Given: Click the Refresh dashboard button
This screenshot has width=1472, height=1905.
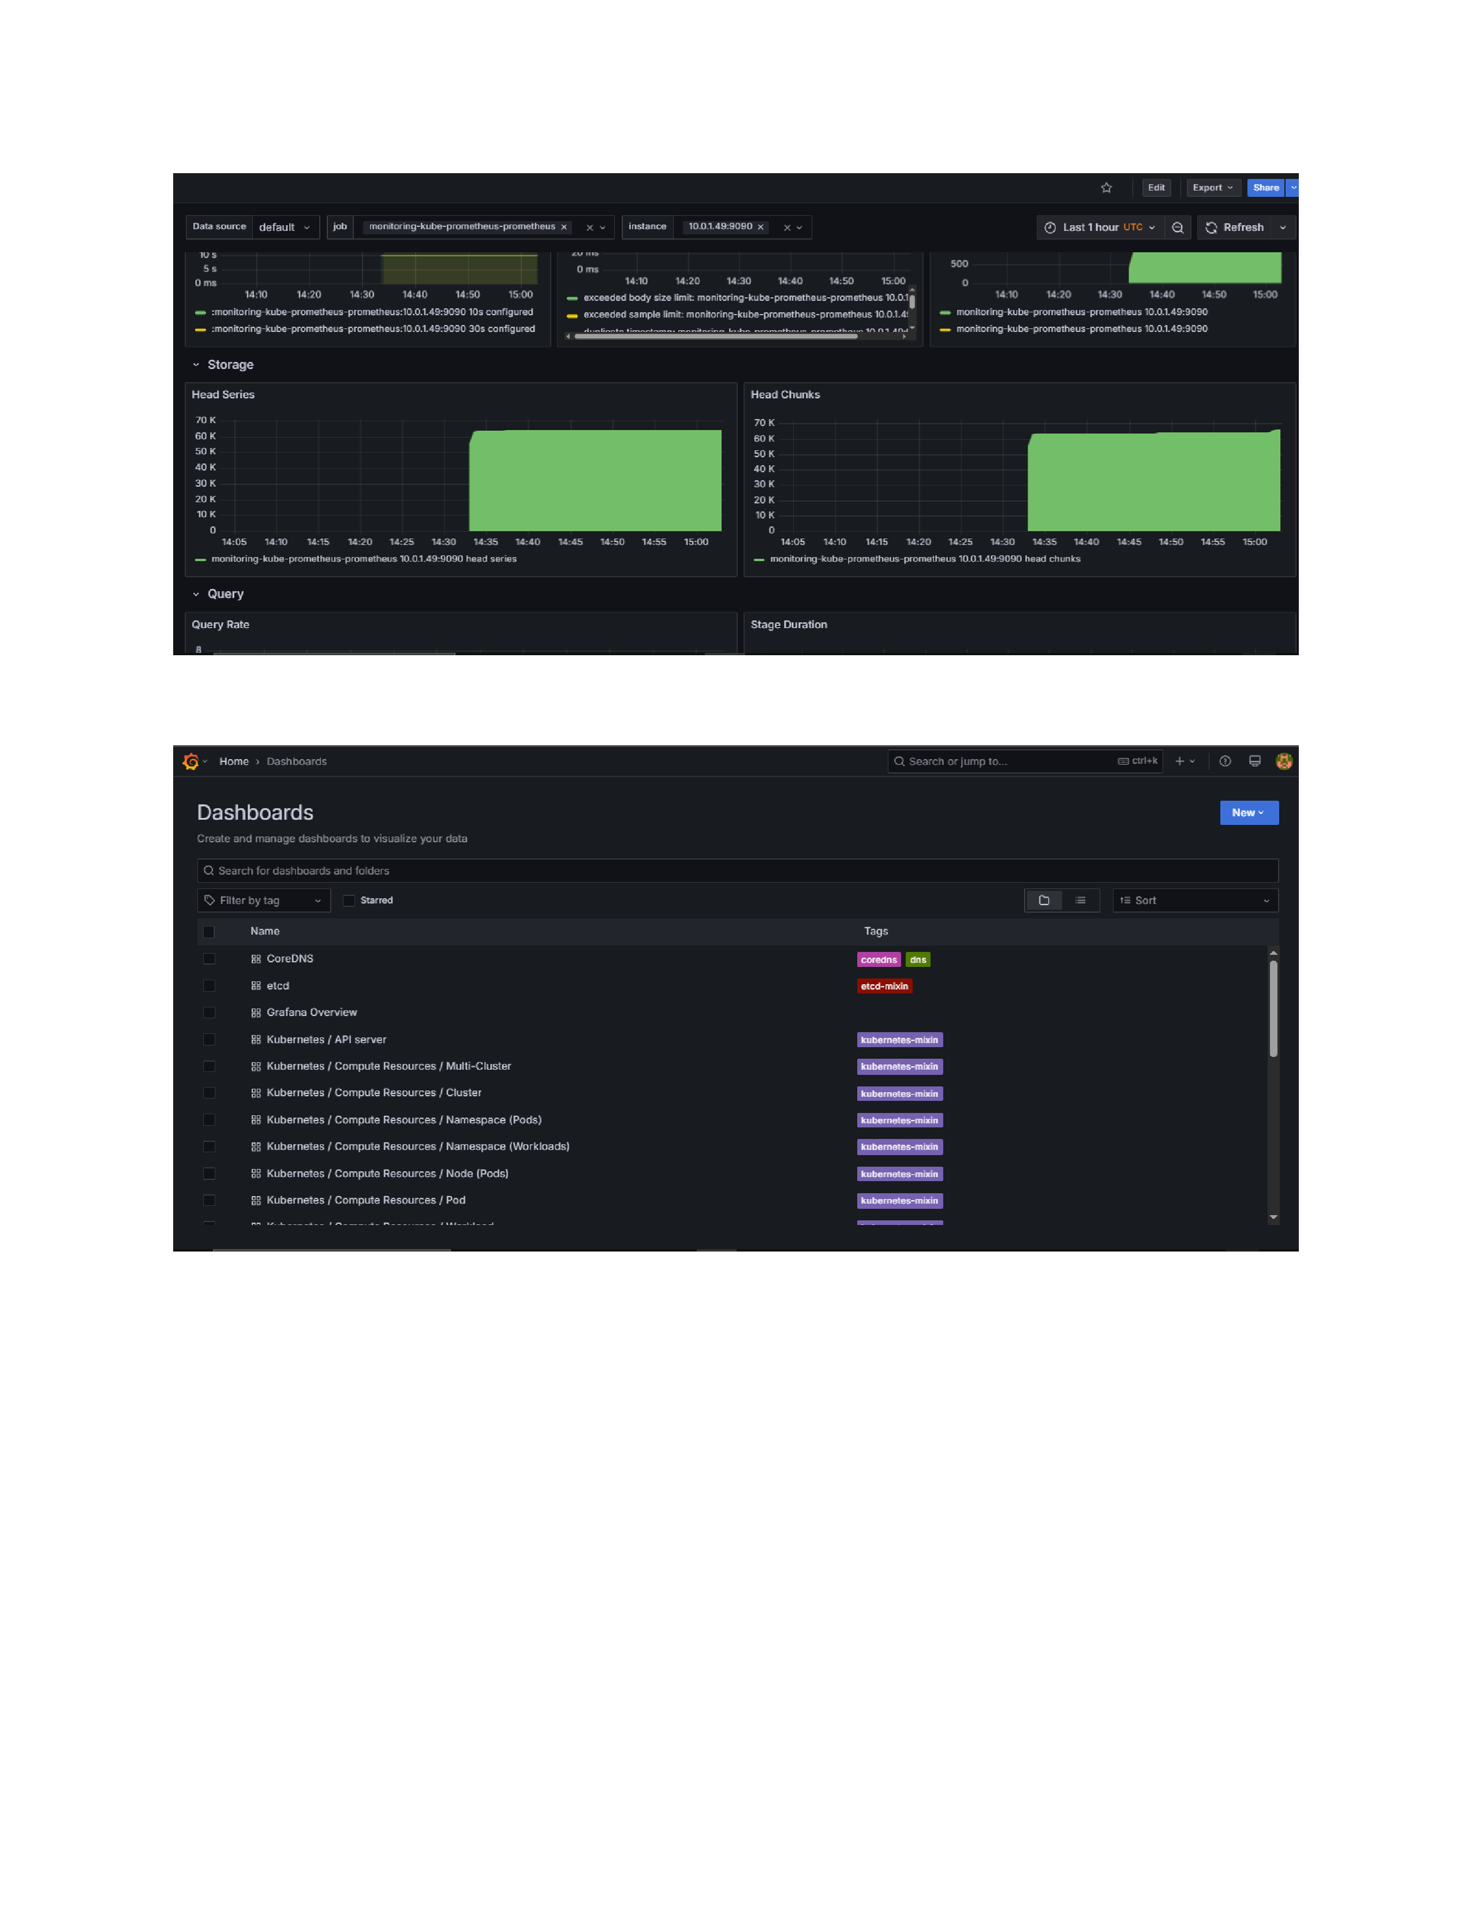Looking at the screenshot, I should pos(1234,227).
